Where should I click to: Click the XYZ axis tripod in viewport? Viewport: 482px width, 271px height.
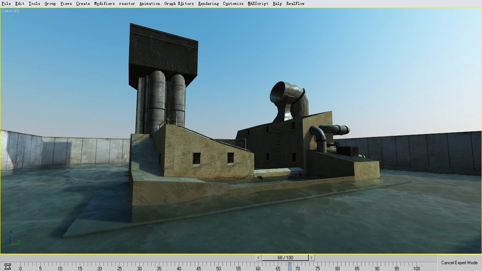coord(15,238)
